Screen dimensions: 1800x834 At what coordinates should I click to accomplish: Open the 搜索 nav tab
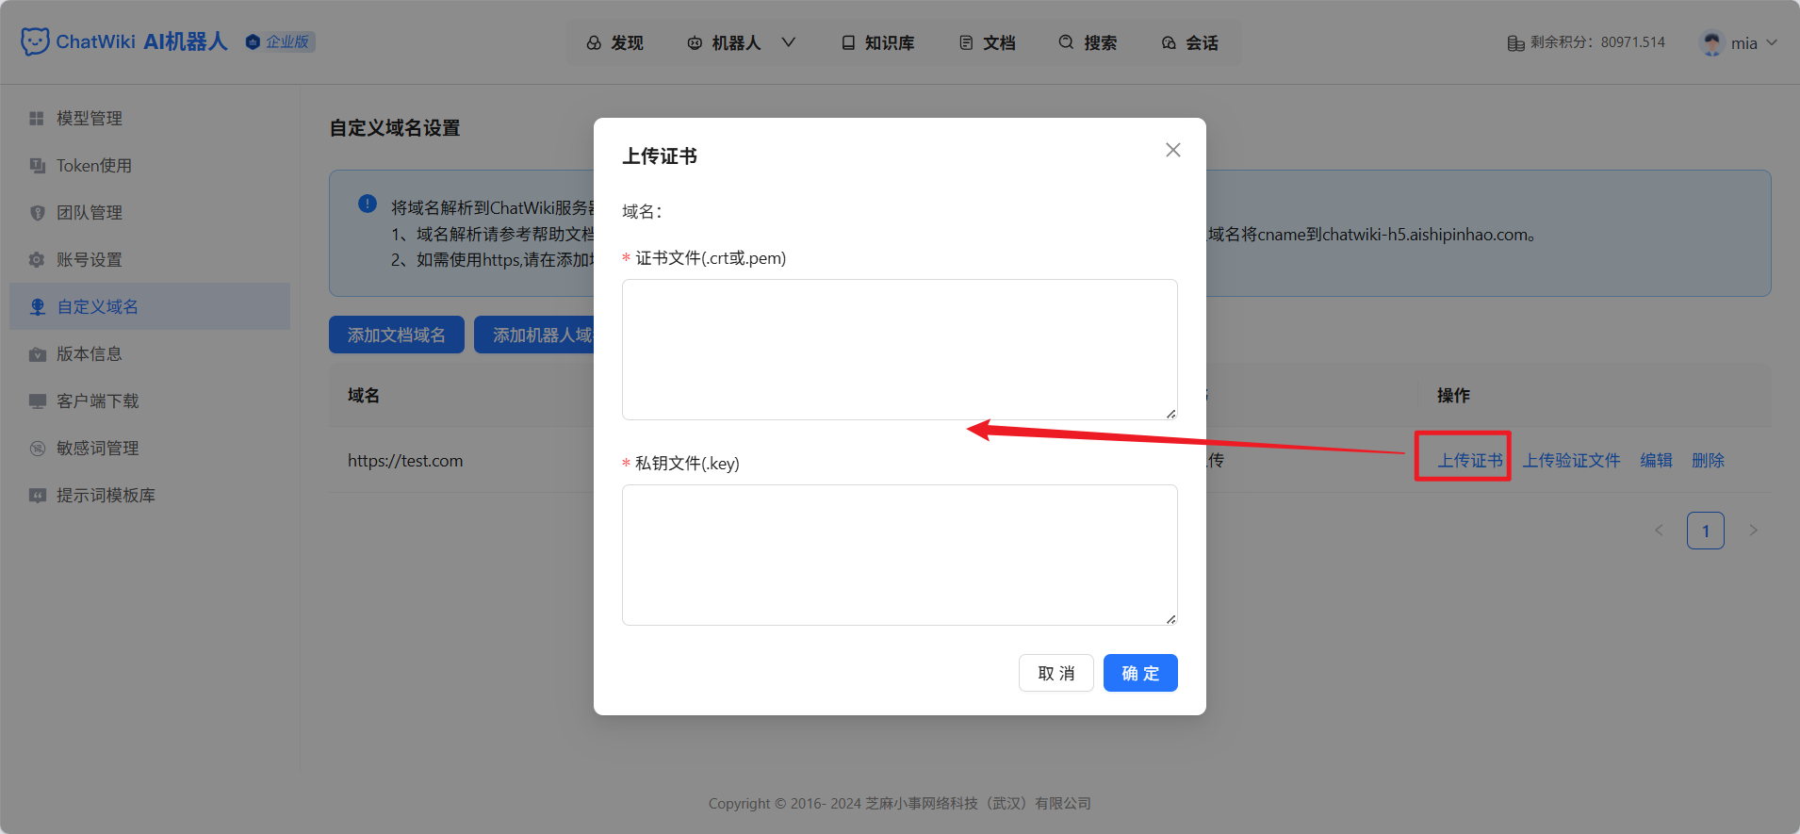pyautogui.click(x=1088, y=42)
